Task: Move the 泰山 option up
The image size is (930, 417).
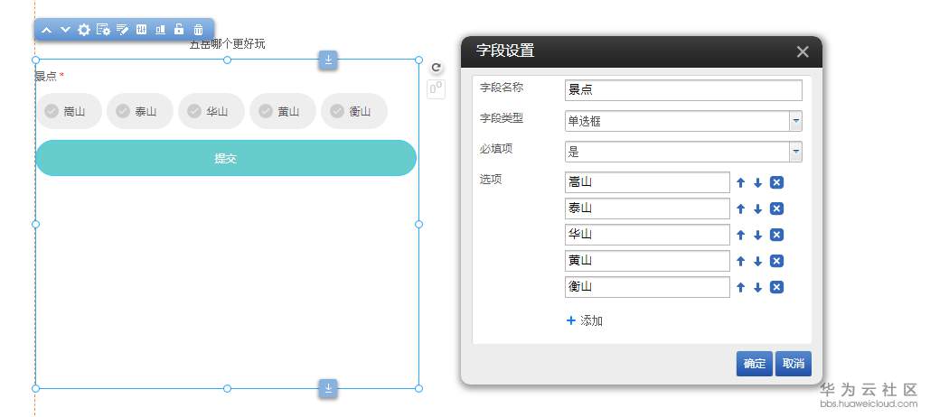Action: pos(740,208)
